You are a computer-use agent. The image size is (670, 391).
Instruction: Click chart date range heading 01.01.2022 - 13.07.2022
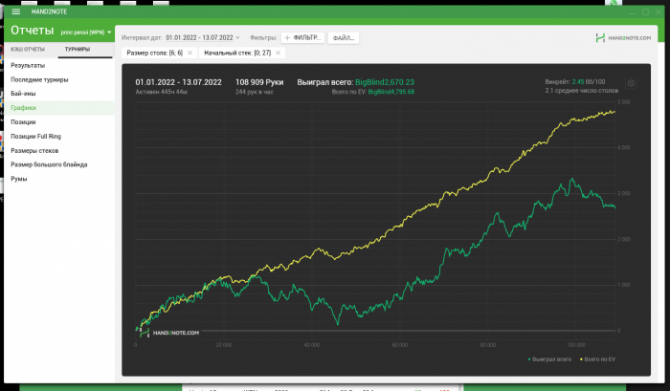click(x=179, y=82)
